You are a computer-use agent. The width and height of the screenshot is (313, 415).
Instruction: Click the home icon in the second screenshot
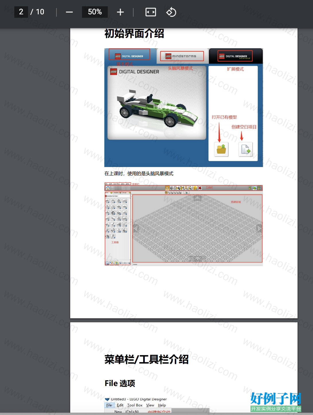pos(107,188)
